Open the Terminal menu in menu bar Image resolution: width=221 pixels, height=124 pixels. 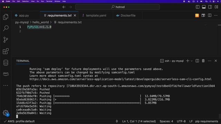pos(49,1)
